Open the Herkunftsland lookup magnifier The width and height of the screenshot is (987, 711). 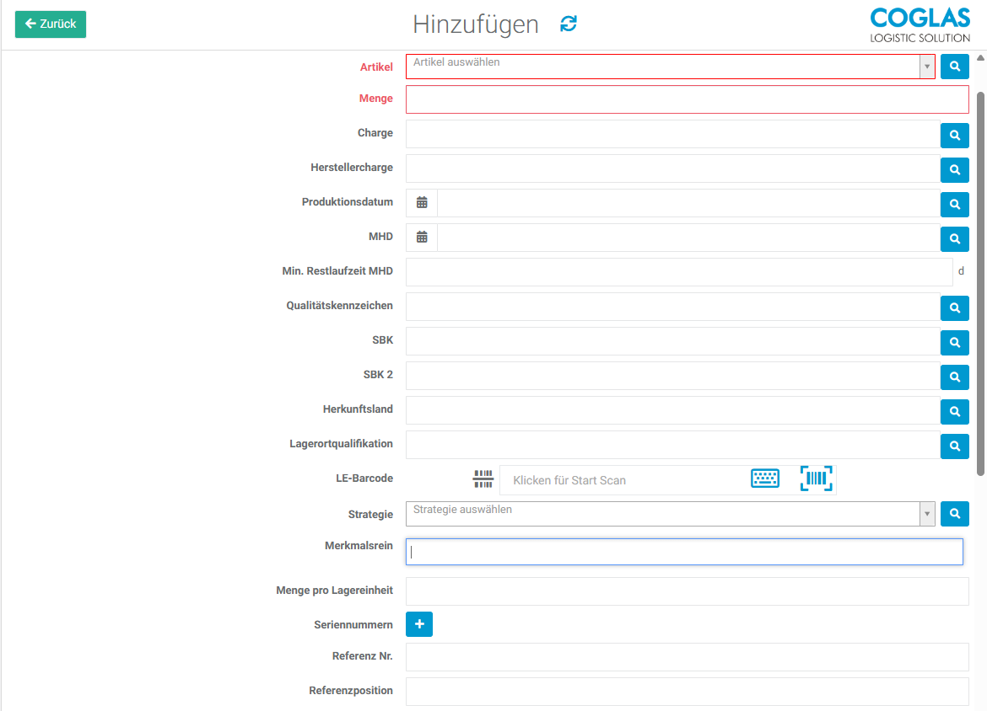pos(954,411)
